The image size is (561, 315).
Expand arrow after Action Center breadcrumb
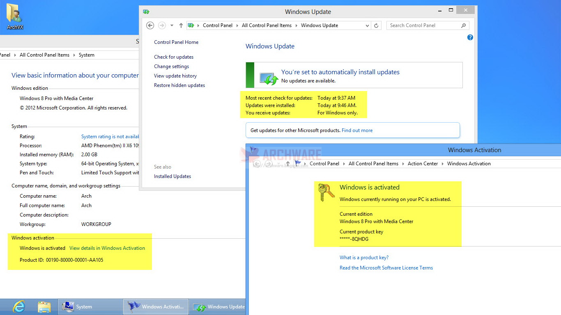point(443,164)
